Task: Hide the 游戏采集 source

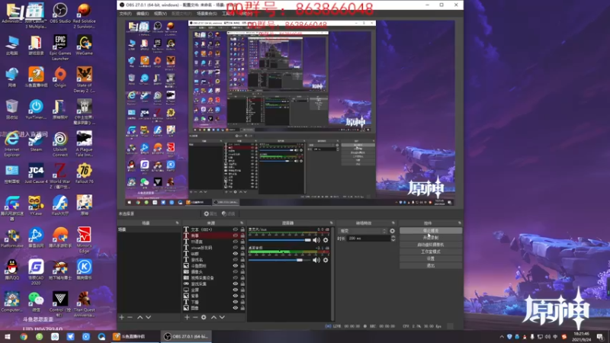Action: [236, 284]
